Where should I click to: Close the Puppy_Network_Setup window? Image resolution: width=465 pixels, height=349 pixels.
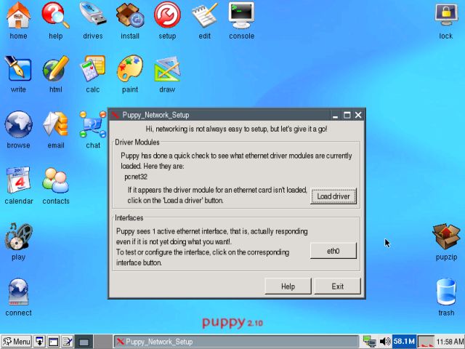[358, 115]
